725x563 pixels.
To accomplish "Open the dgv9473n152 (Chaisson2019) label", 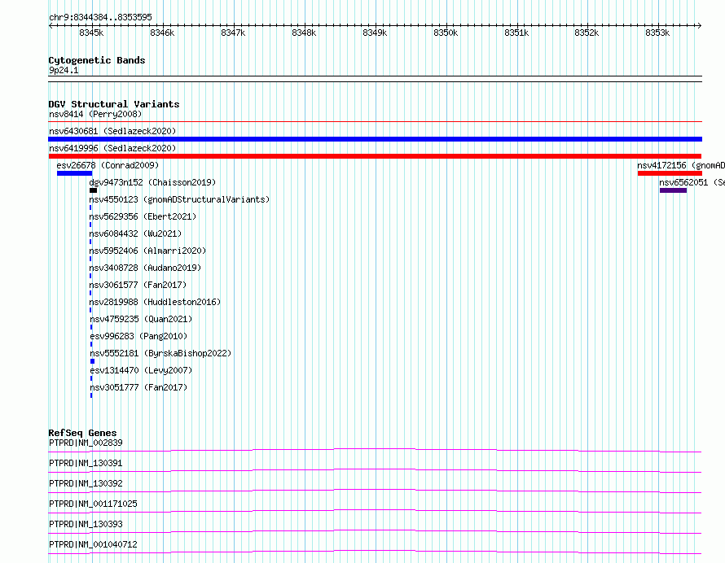I will [152, 182].
